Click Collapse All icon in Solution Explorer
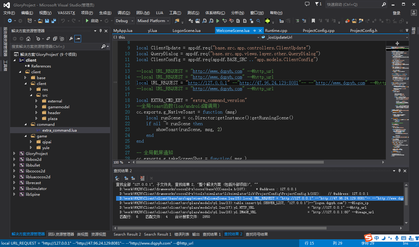 click(55, 39)
